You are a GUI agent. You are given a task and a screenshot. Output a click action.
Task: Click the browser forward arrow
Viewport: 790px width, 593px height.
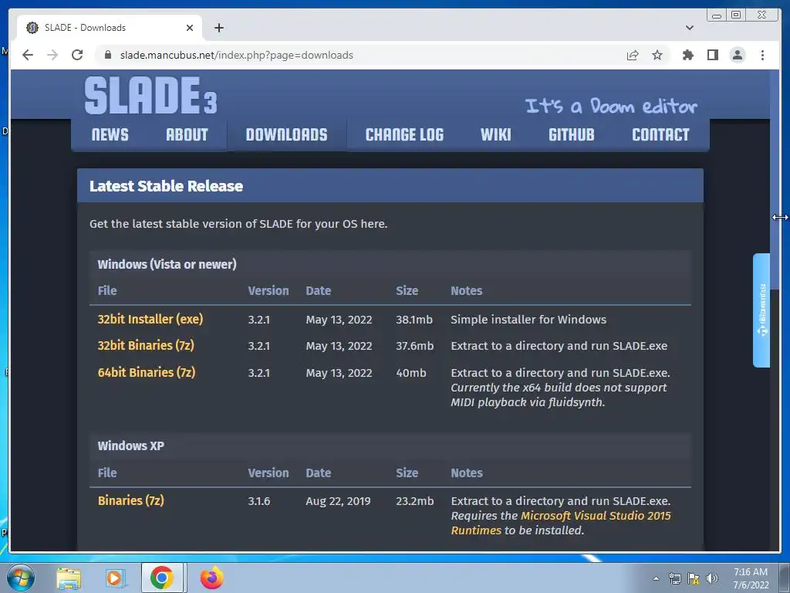tap(52, 55)
